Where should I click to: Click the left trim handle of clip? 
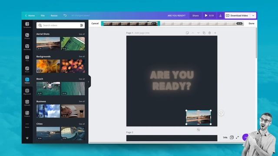pyautogui.click(x=102, y=23)
